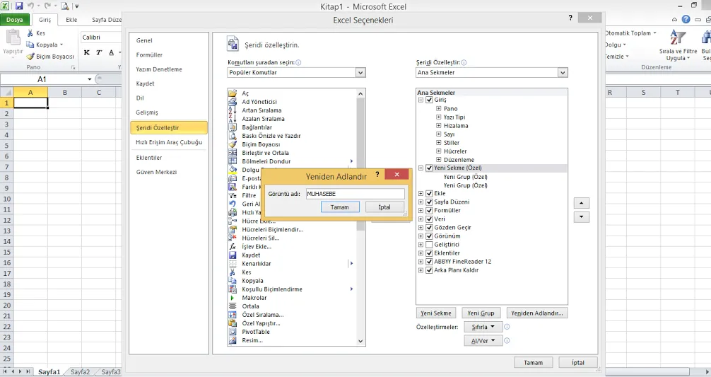This screenshot has height=377, width=711.
Task: Click the move up arrow button
Action: click(x=582, y=203)
